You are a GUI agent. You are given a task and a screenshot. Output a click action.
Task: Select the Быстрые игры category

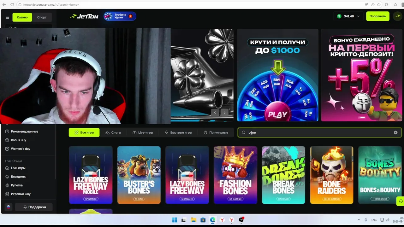click(178, 132)
